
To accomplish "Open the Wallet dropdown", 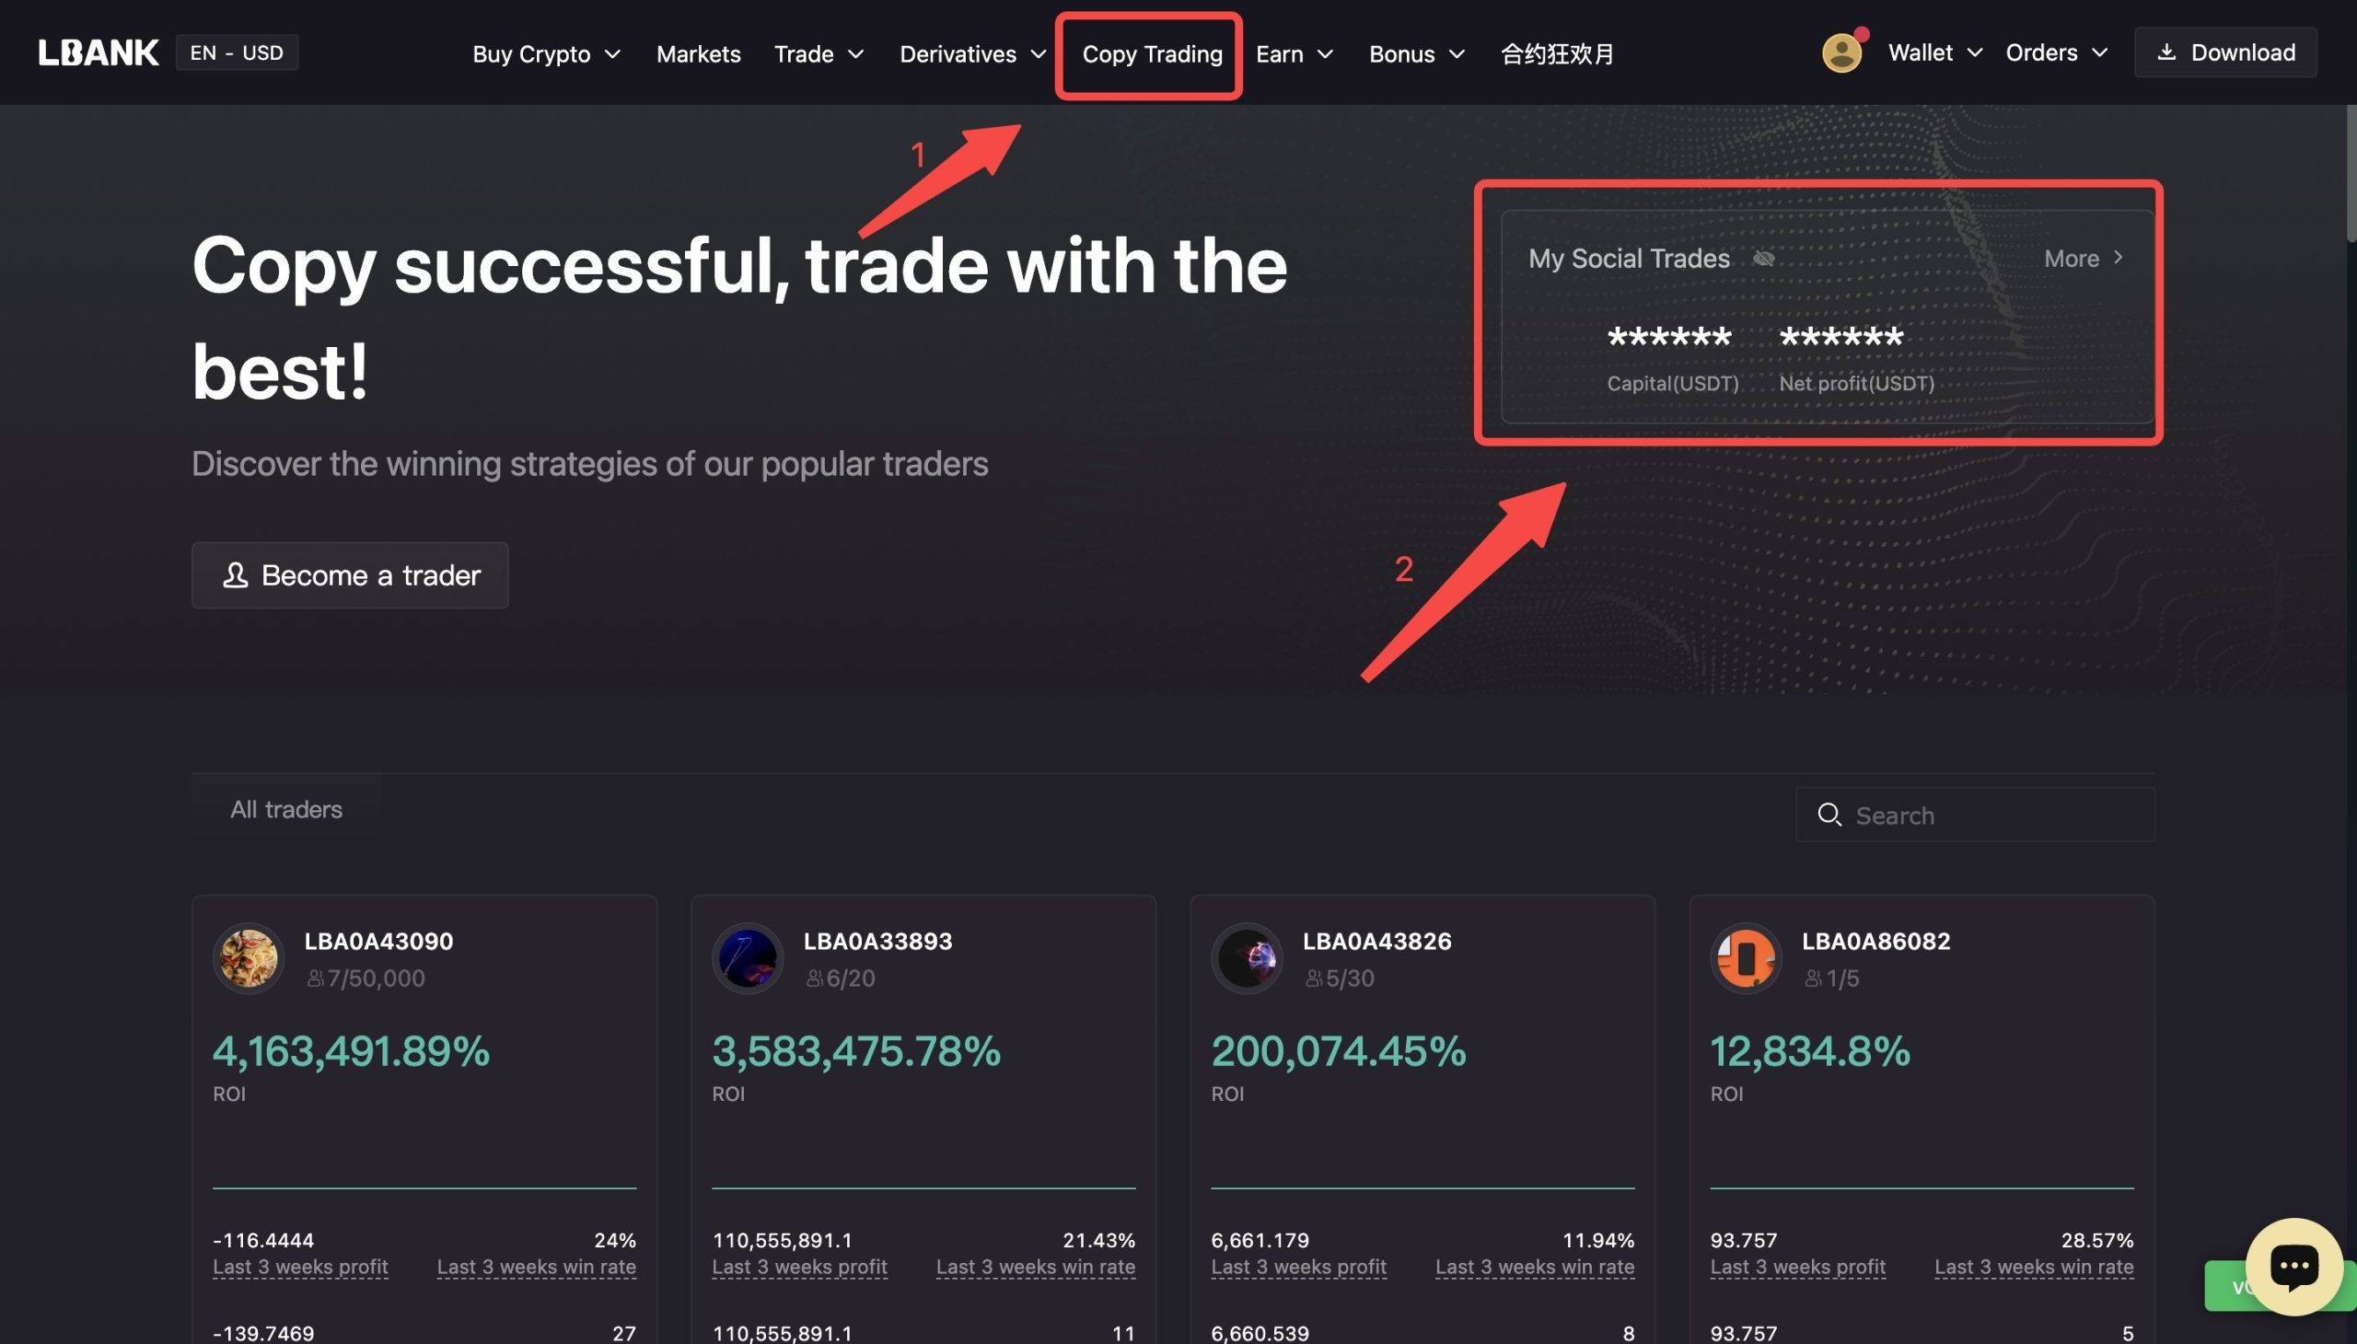I will coord(1934,52).
